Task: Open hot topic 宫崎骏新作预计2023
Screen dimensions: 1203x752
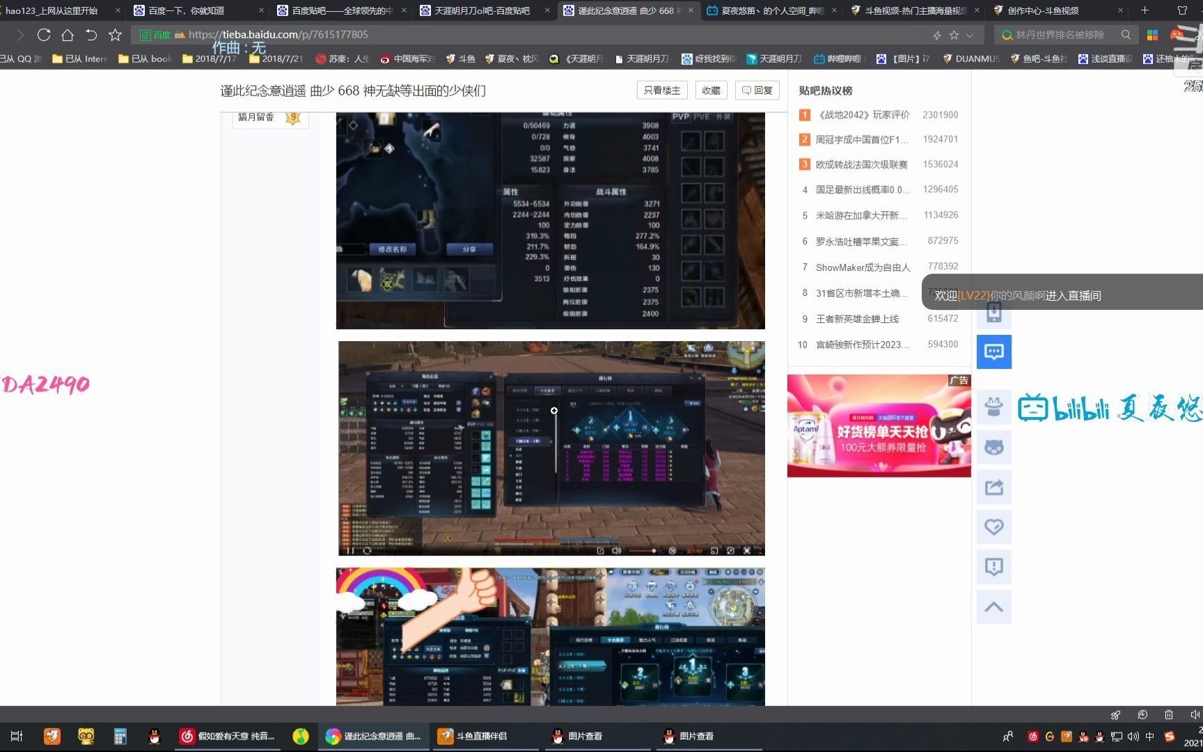Action: [x=863, y=345]
